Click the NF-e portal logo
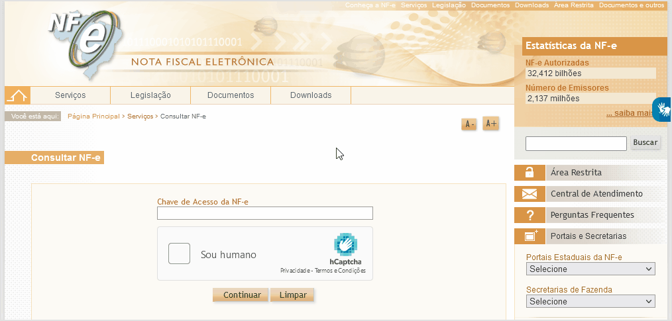This screenshot has width=672, height=321. coord(84,44)
